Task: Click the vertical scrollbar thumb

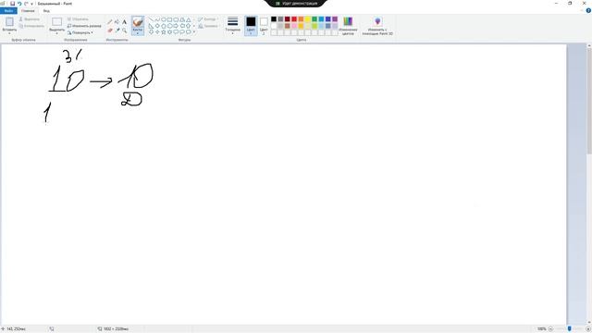Action: (x=589, y=101)
